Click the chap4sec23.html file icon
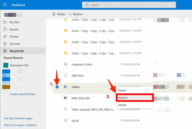 [x=65, y=64]
